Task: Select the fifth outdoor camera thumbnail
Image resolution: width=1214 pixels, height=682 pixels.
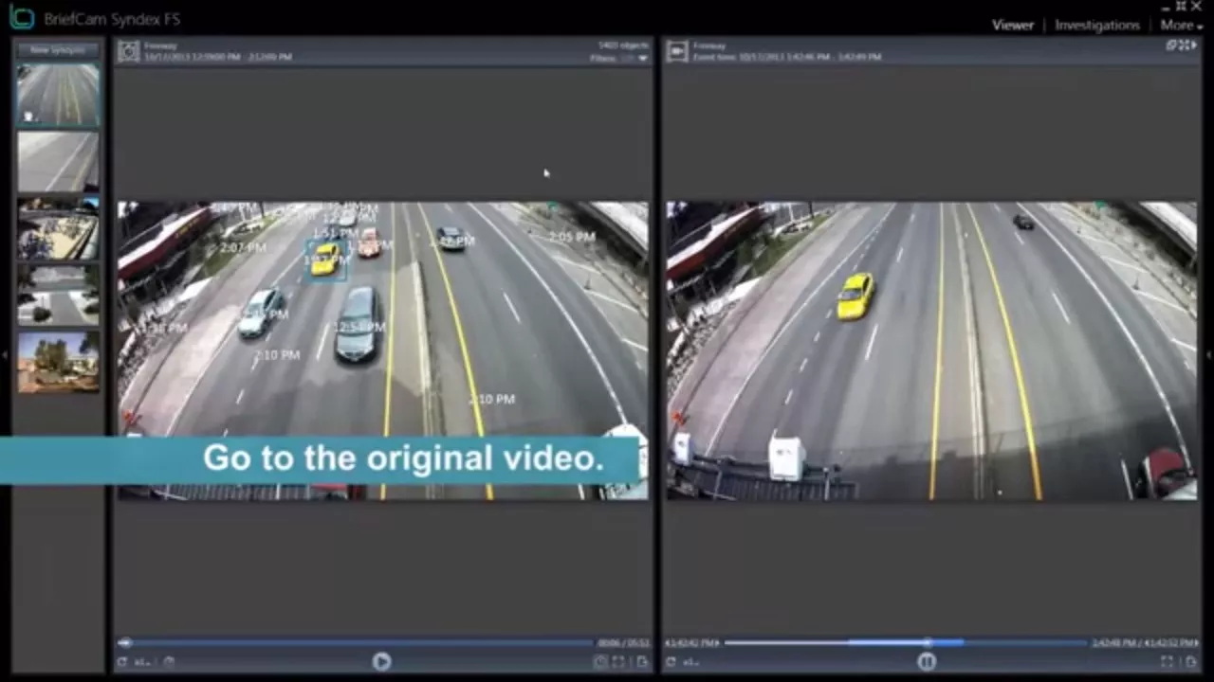Action: 58,362
